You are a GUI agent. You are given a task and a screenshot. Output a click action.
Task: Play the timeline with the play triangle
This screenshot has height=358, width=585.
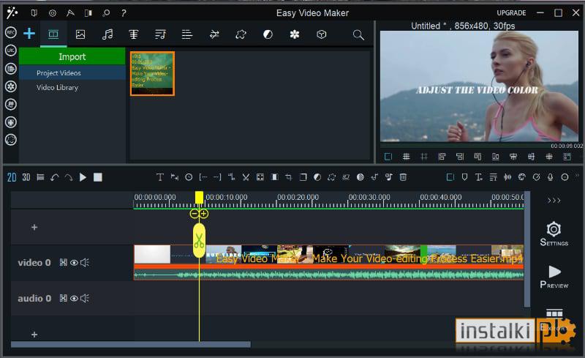pos(83,177)
